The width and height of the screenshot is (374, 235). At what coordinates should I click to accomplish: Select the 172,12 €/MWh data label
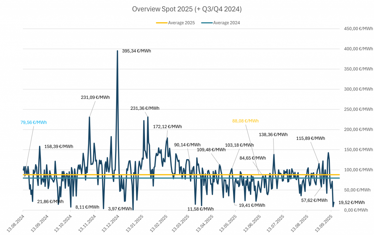point(167,127)
